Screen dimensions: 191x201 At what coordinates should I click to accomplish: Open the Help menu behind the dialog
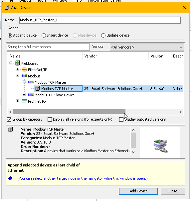pyautogui.click(x=78, y=1)
